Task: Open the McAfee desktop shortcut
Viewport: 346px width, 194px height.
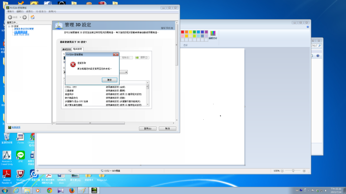Action: pos(20,177)
